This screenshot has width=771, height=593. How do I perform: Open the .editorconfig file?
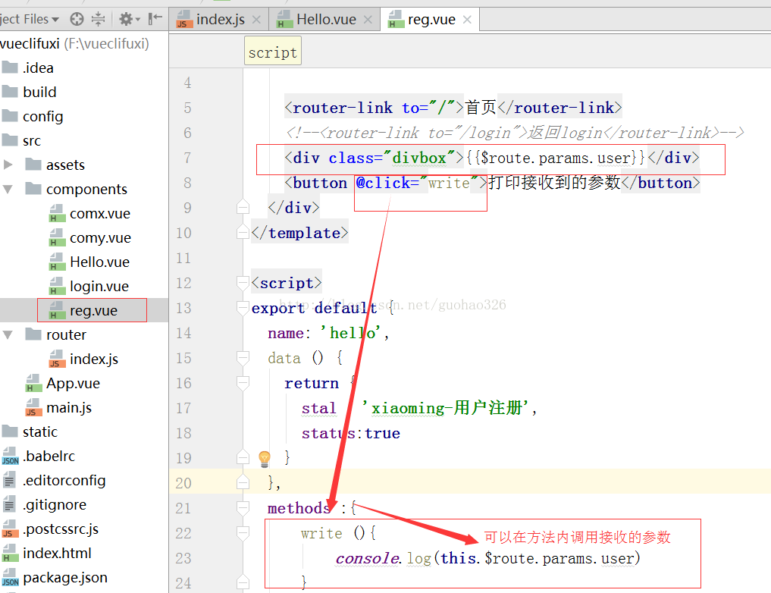(54, 481)
